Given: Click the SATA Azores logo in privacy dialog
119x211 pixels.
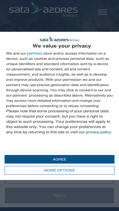Looking at the screenshot, I should click(x=60, y=39).
